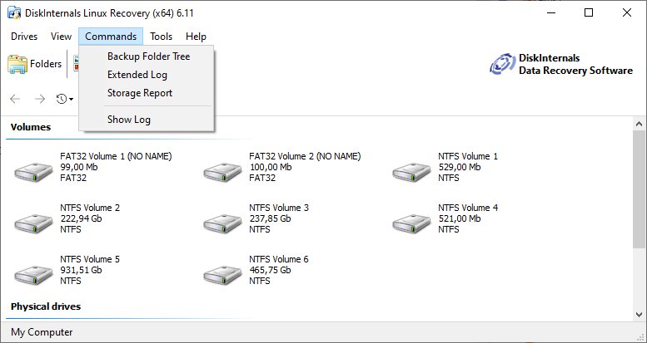Select the NTFS Volume 4 drive icon

411,223
